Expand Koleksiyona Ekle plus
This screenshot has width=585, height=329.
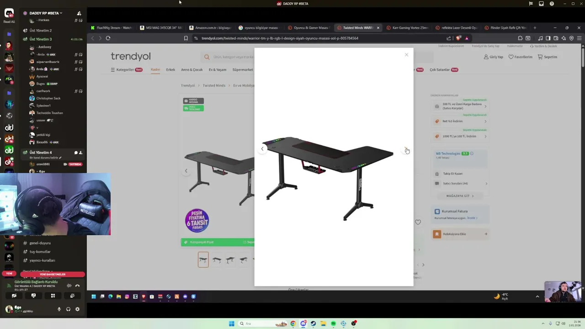(x=486, y=234)
